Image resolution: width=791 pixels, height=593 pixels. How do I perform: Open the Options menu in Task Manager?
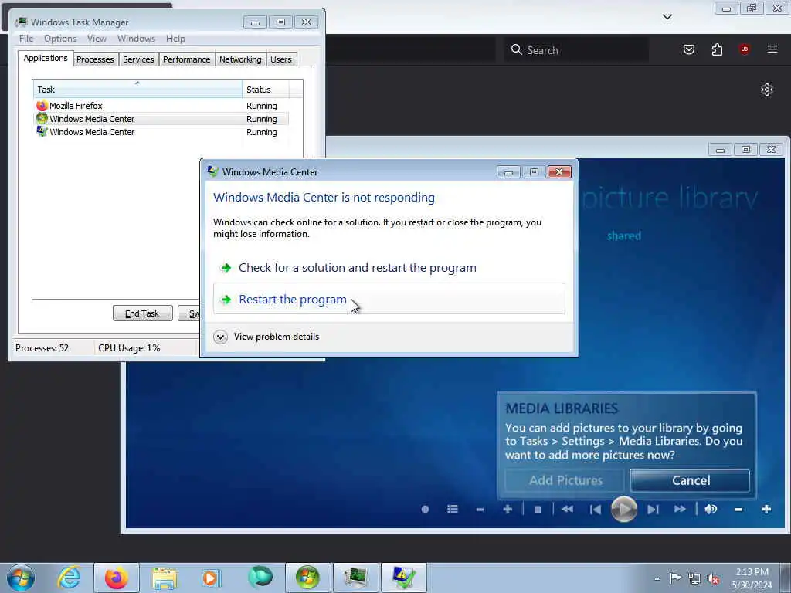[60, 39]
